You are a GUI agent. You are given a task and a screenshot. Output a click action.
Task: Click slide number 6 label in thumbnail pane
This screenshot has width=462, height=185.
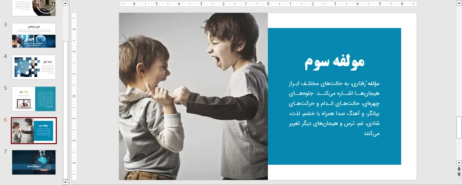coord(5,120)
